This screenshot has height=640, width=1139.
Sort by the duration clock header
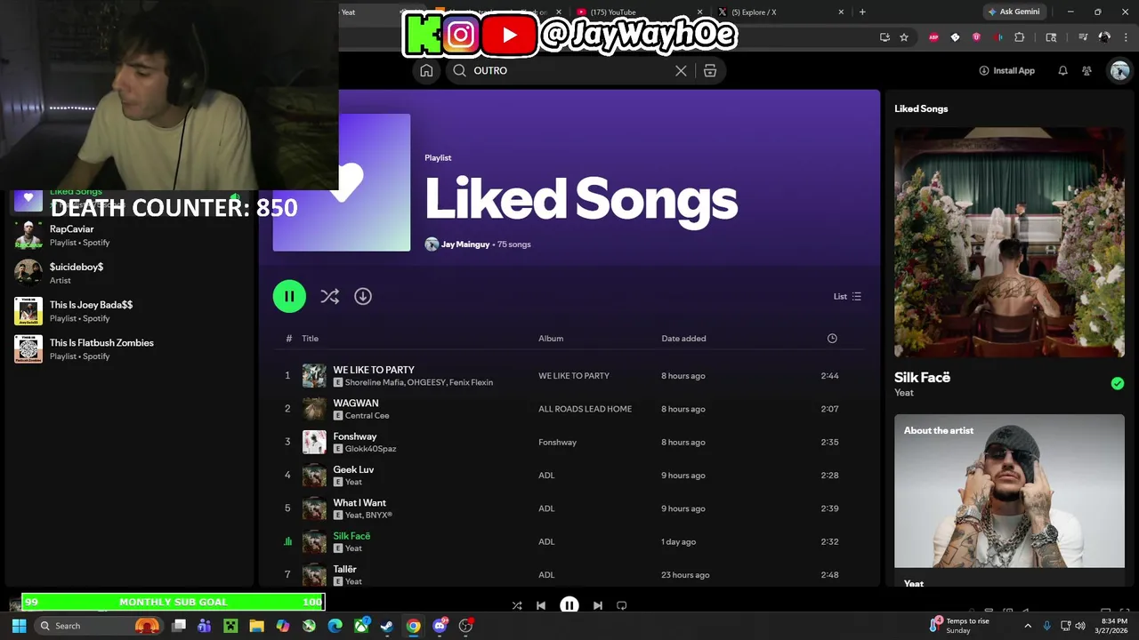(832, 338)
